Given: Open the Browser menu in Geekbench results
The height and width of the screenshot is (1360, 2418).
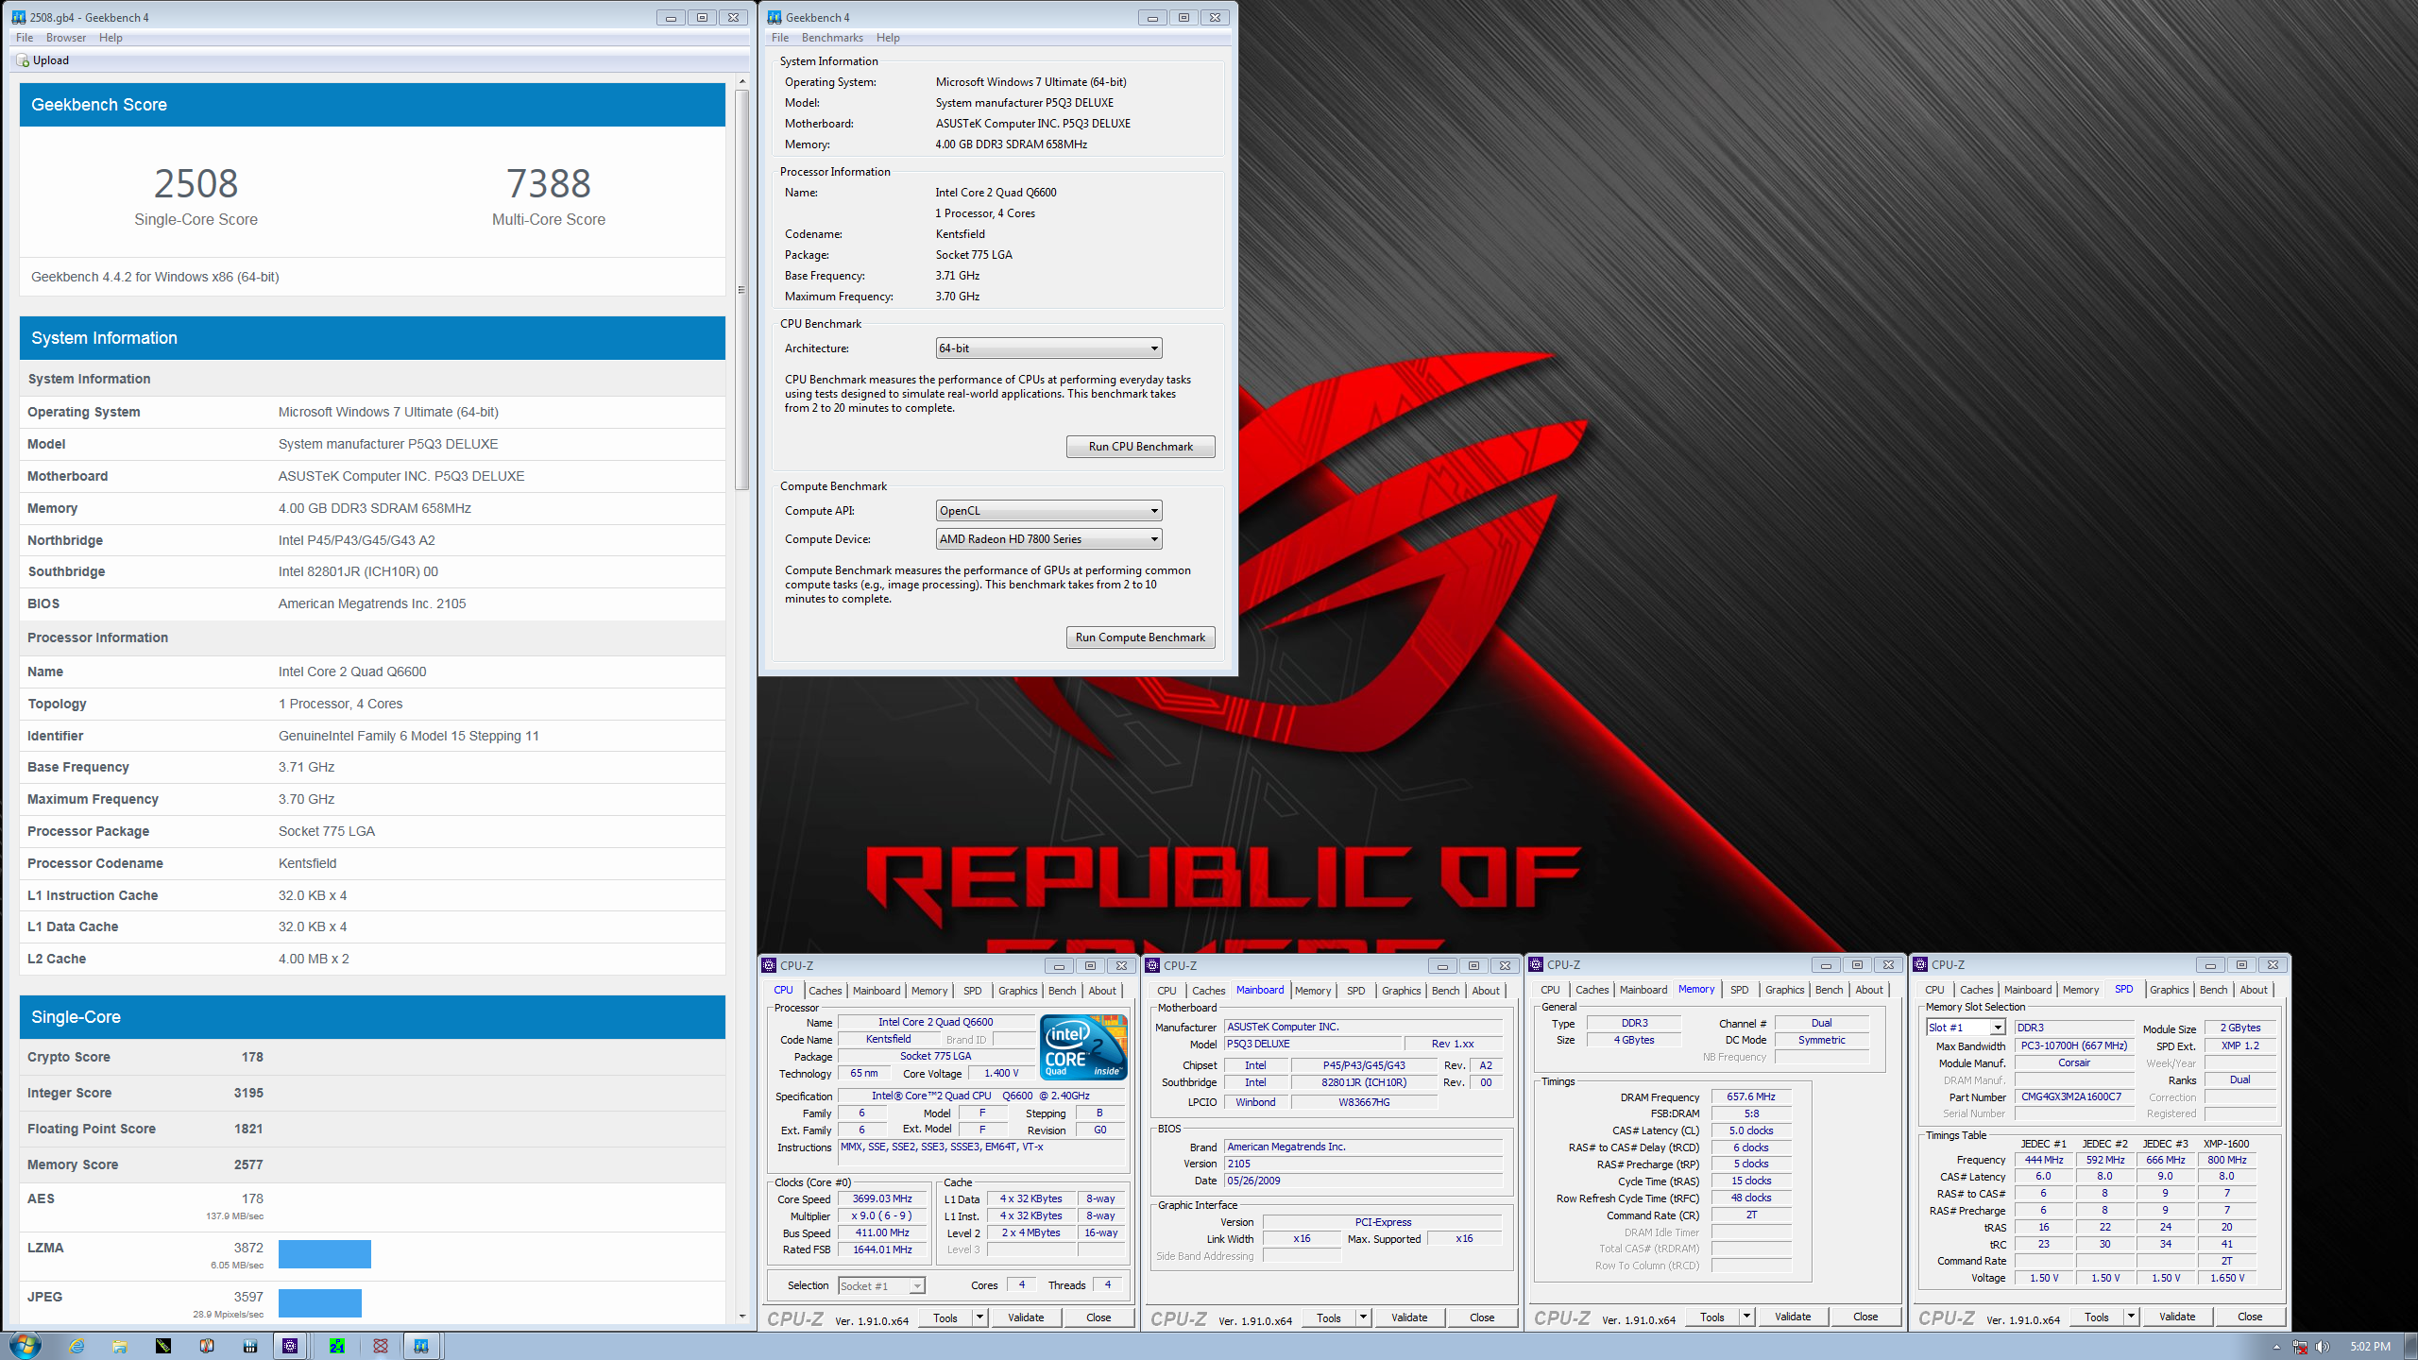Looking at the screenshot, I should [x=66, y=38].
